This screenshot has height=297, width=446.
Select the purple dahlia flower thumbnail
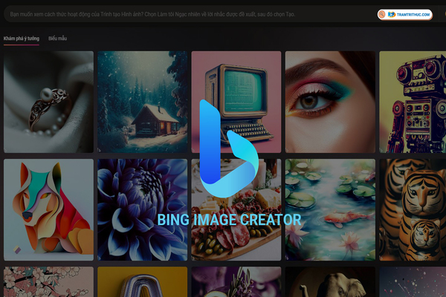(x=142, y=209)
